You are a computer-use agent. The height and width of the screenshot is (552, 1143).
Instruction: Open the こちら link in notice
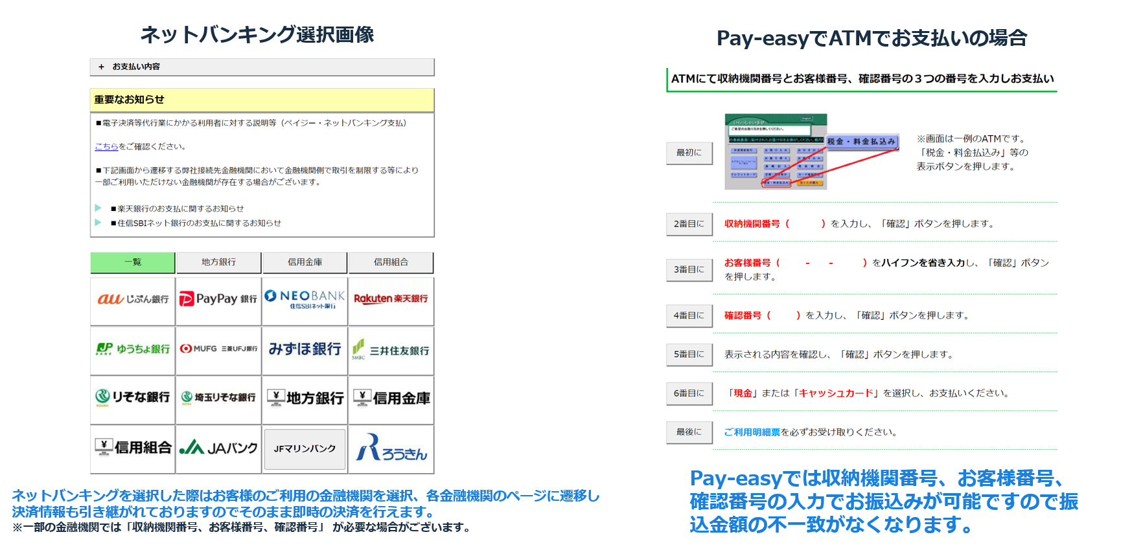pyautogui.click(x=106, y=147)
